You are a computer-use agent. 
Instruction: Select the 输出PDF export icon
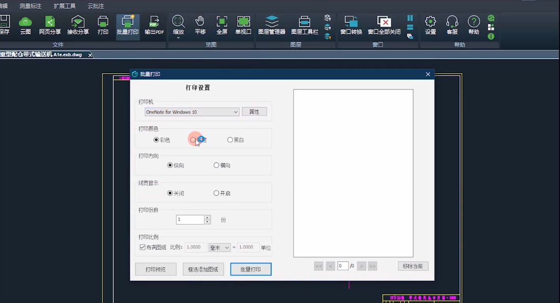click(154, 21)
